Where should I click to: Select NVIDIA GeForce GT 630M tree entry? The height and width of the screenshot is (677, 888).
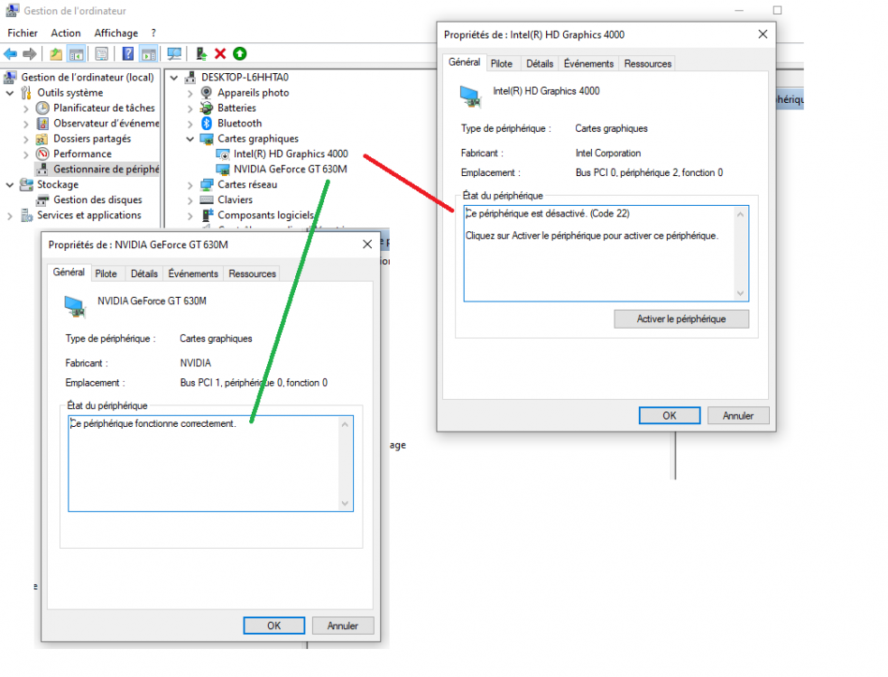pyautogui.click(x=290, y=170)
